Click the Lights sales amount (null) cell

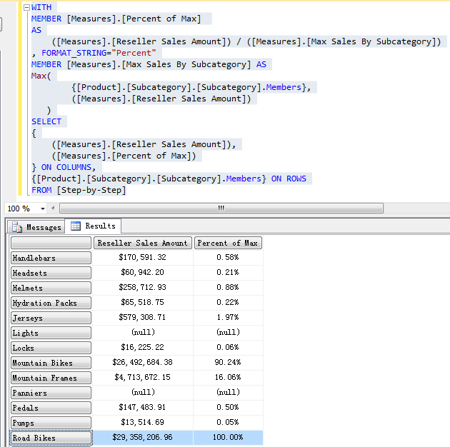(x=143, y=332)
